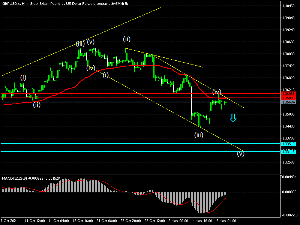Click the 9 Nov 04:00 date label
Image resolution: width=300 pixels, height=225 pixels.
[226, 220]
